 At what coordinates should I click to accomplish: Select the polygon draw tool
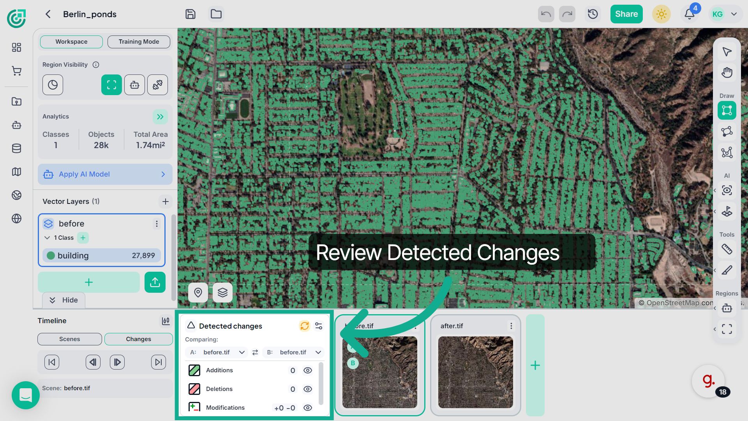[727, 131]
